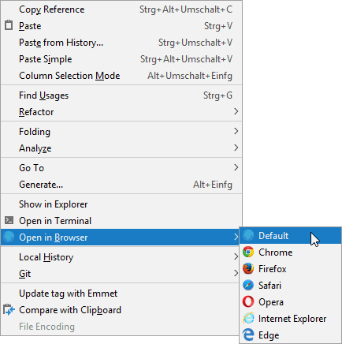Click the Paste clipboard icon
The height and width of the screenshot is (344, 342).
(9, 25)
